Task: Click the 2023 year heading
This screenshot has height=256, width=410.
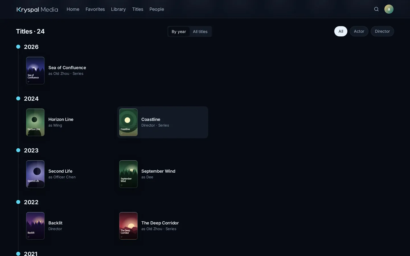Action: pos(31,150)
